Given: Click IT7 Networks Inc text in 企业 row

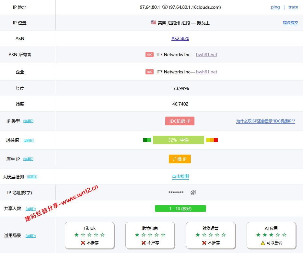Looking at the screenshot, I should tap(173, 72).
